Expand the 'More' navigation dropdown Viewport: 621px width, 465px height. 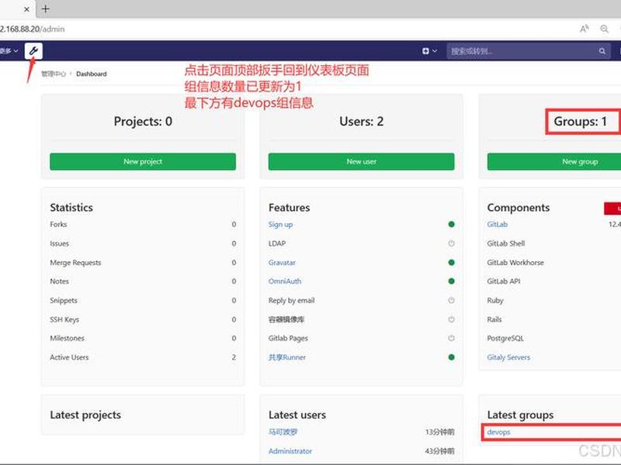pos(9,51)
